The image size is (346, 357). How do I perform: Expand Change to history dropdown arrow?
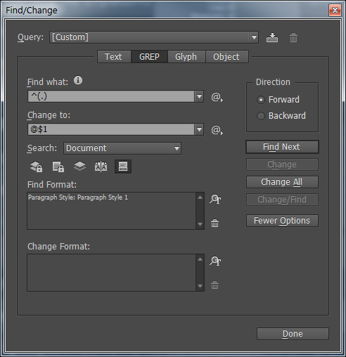199,129
